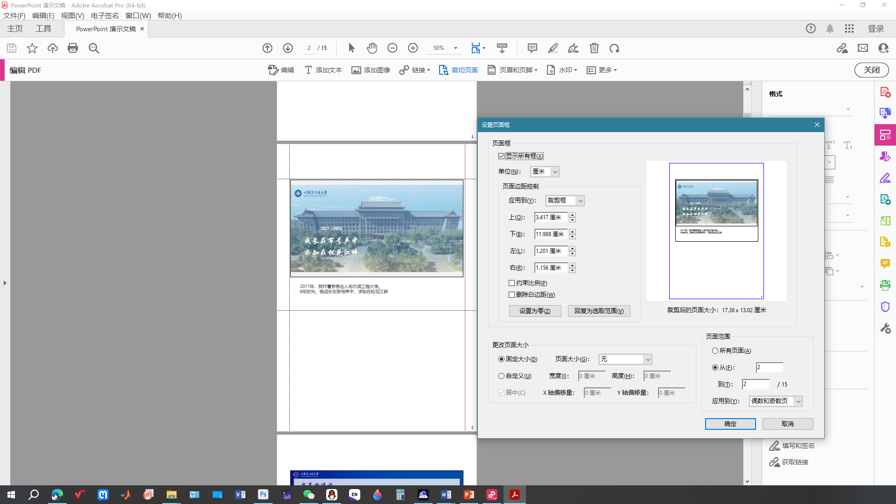The image size is (896, 504).
Task: Click the print icon in toolbar
Action: pos(73,48)
